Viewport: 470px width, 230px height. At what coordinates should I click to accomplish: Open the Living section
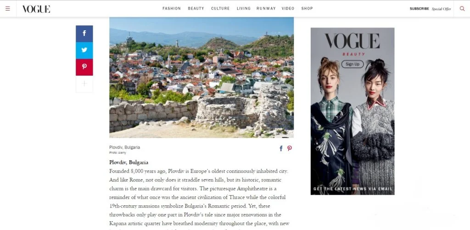point(243,8)
